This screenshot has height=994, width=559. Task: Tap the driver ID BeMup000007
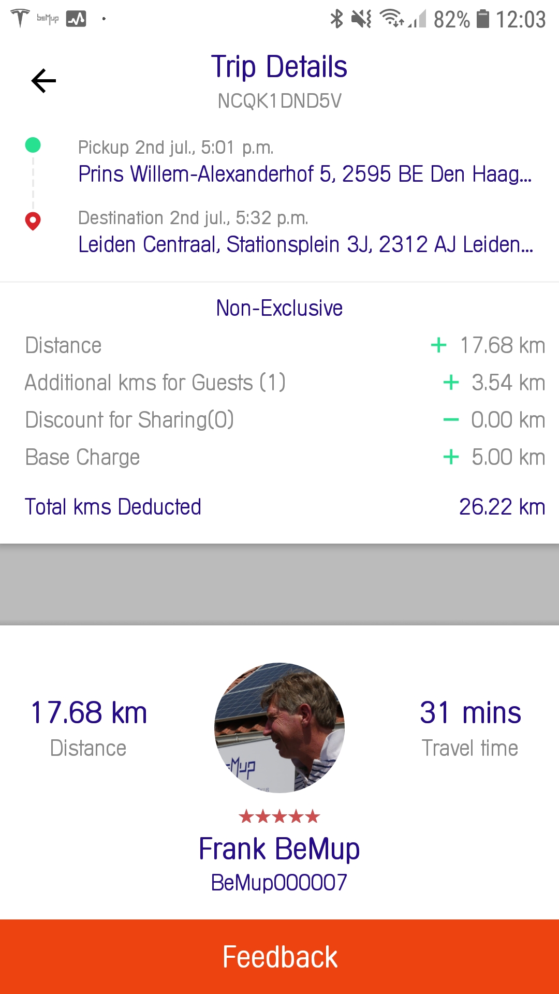(279, 883)
